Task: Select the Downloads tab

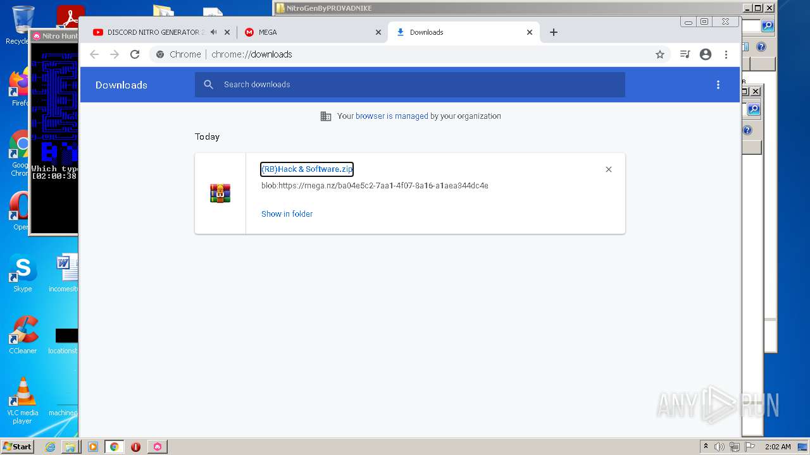Action: point(464,32)
